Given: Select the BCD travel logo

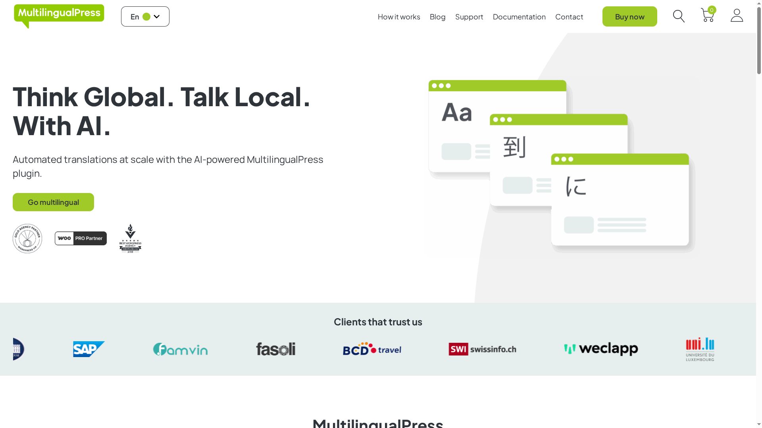Looking at the screenshot, I should click(x=372, y=349).
